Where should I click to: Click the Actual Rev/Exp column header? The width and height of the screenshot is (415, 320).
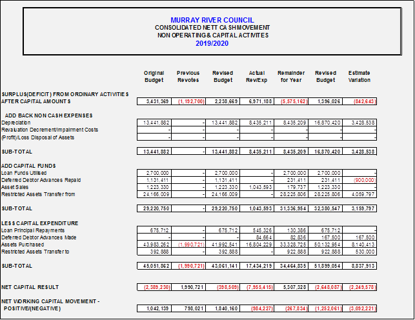[x=257, y=76]
